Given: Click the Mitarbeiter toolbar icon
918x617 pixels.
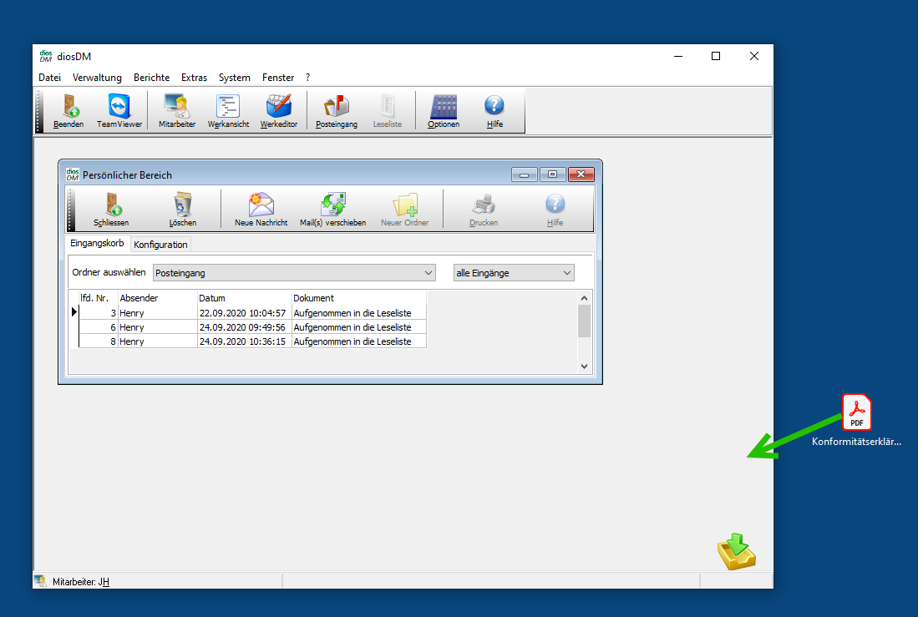Looking at the screenshot, I should point(176,111).
